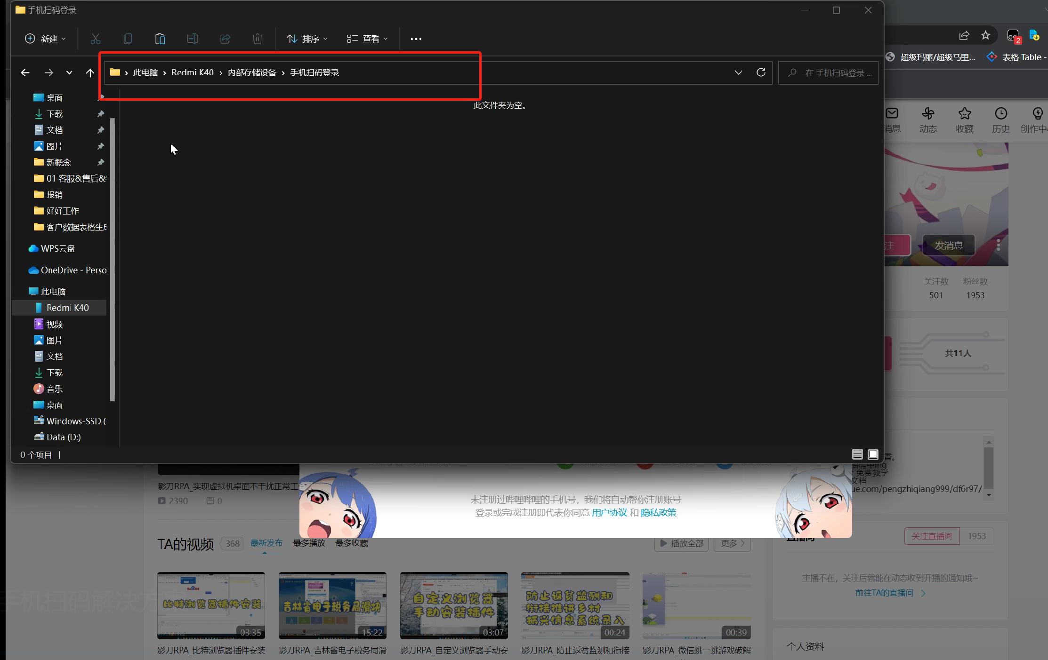This screenshot has width=1048, height=660.
Task: Click the Rename icon in toolbar
Action: coord(193,39)
